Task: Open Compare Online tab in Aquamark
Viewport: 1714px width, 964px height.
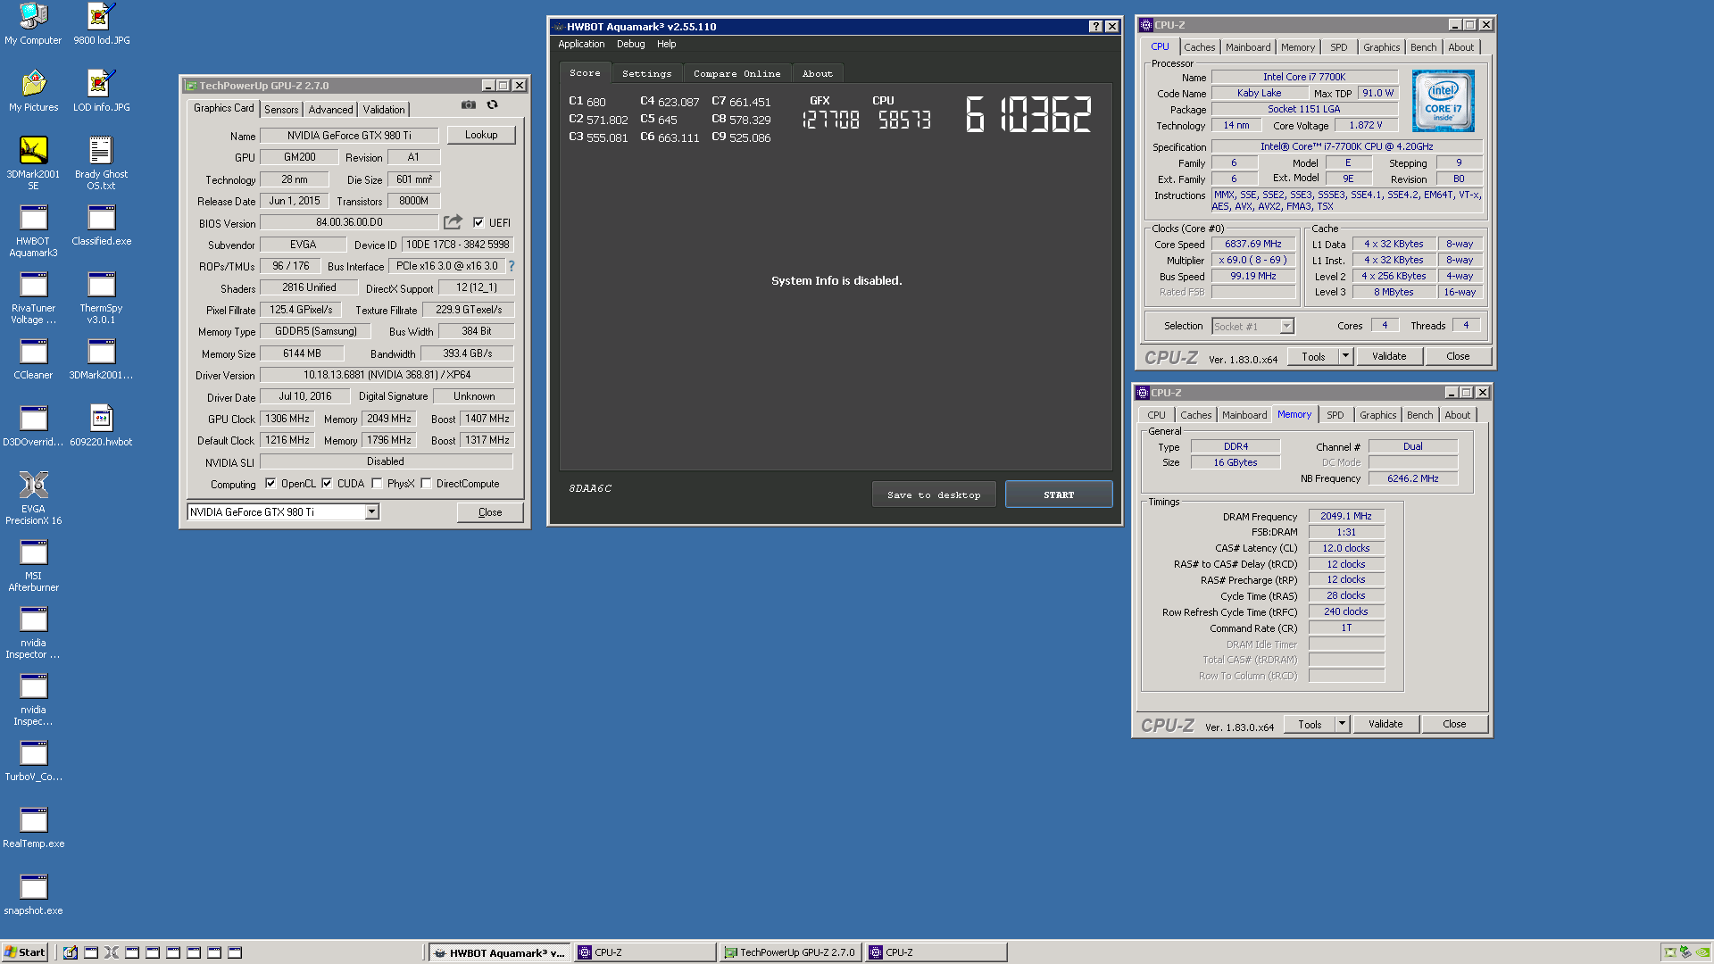Action: (x=736, y=74)
